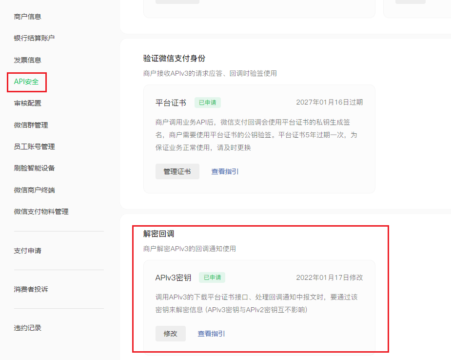
Task: Click API安全 in left navigation
Action: tap(26, 82)
